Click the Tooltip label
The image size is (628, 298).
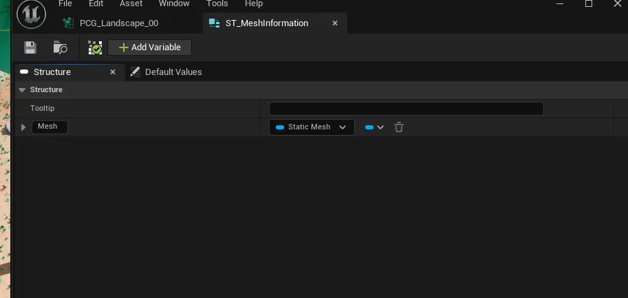[42, 108]
